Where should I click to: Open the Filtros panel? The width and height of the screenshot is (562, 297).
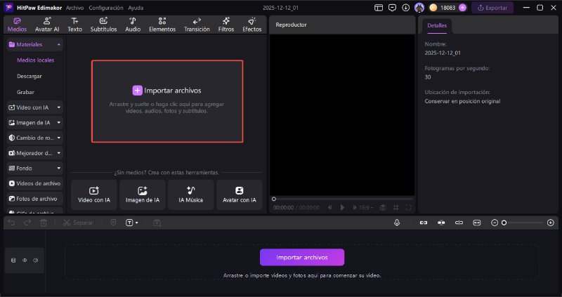226,25
